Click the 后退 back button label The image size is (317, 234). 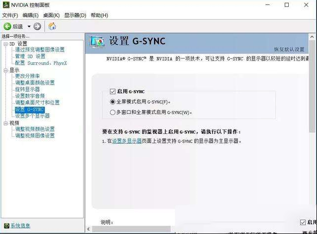pyautogui.click(x=18, y=26)
